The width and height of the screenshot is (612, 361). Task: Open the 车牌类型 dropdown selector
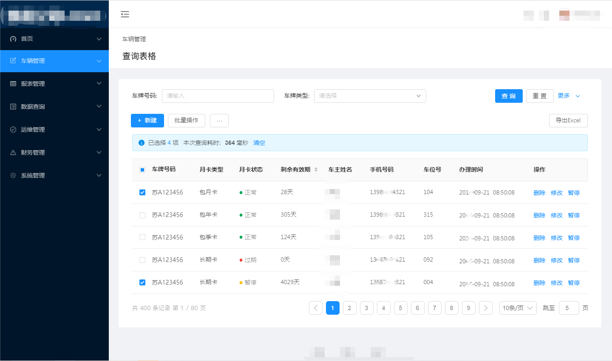click(x=370, y=96)
